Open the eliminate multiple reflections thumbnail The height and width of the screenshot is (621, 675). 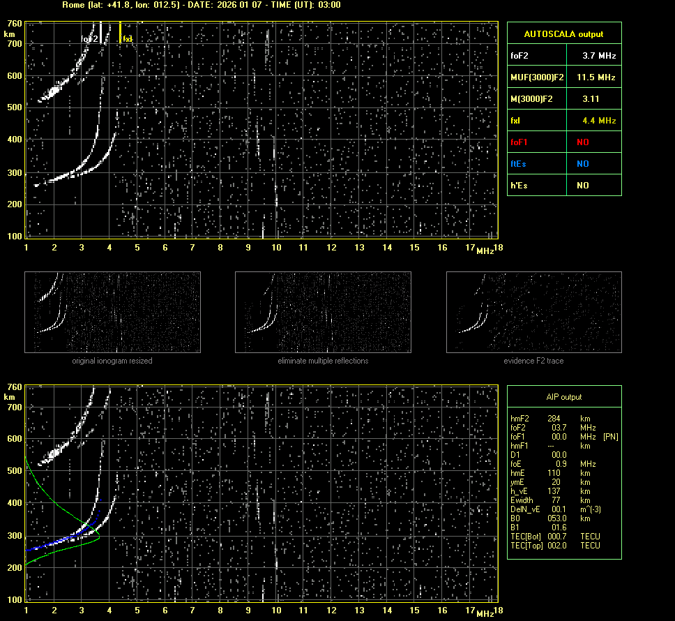pyautogui.click(x=323, y=312)
